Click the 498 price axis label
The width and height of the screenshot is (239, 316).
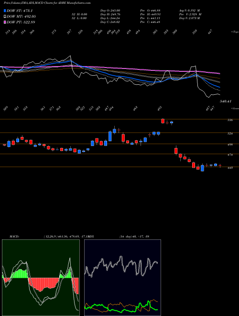pyautogui.click(x=230, y=145)
